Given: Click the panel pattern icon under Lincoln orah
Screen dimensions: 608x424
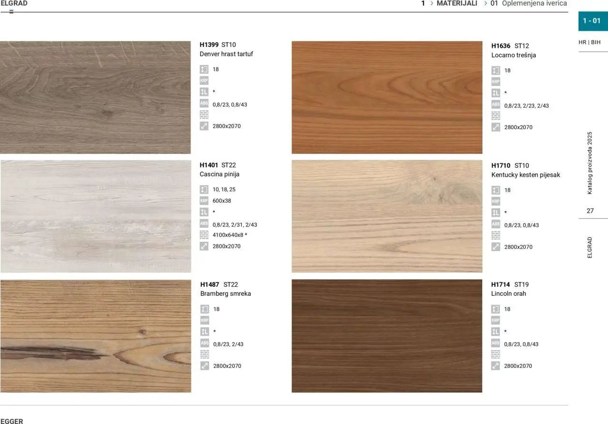Looking at the screenshot, I should pos(495,354).
